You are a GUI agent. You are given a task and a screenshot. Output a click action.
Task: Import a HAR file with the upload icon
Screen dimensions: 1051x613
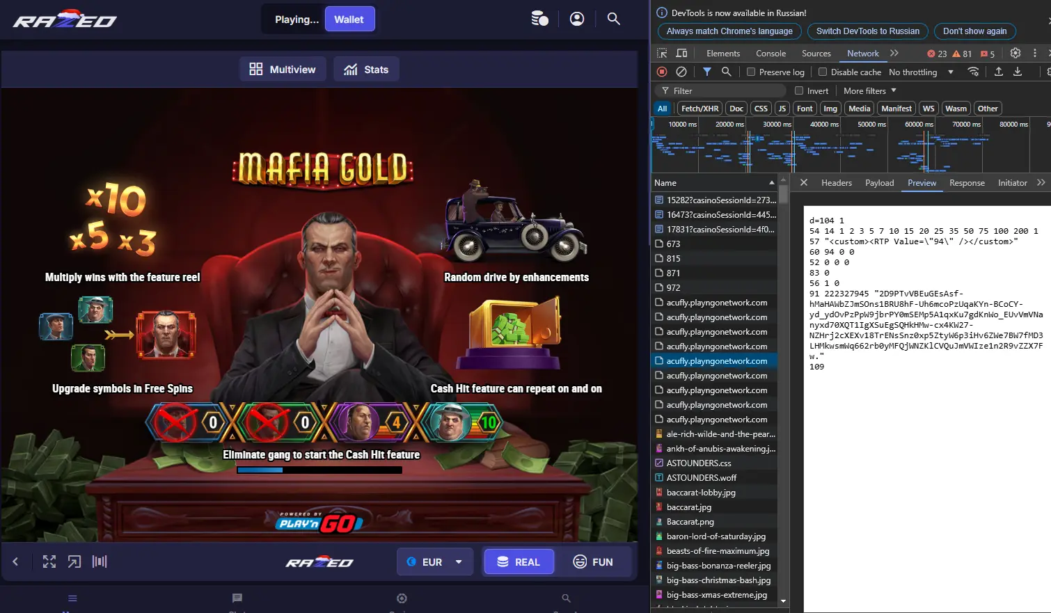pyautogui.click(x=998, y=72)
